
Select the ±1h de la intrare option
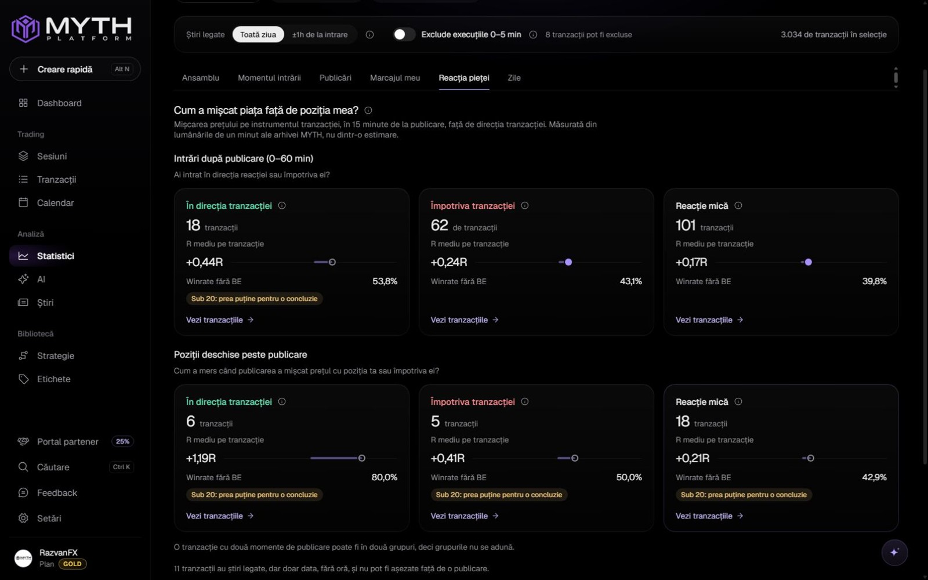(x=320, y=34)
